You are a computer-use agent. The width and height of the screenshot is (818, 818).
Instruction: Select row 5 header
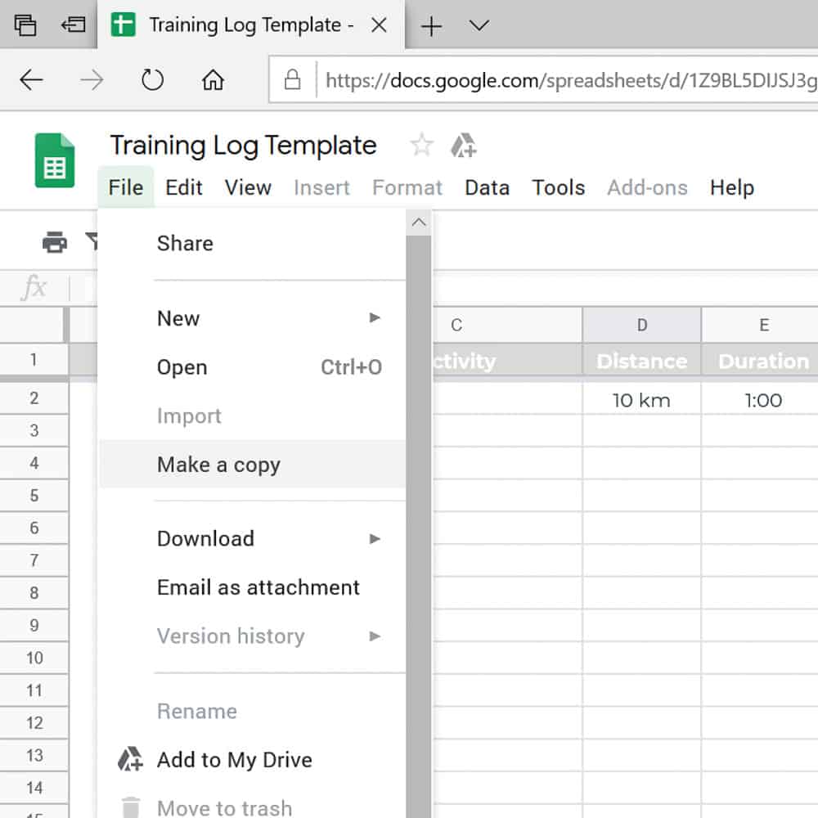34,495
